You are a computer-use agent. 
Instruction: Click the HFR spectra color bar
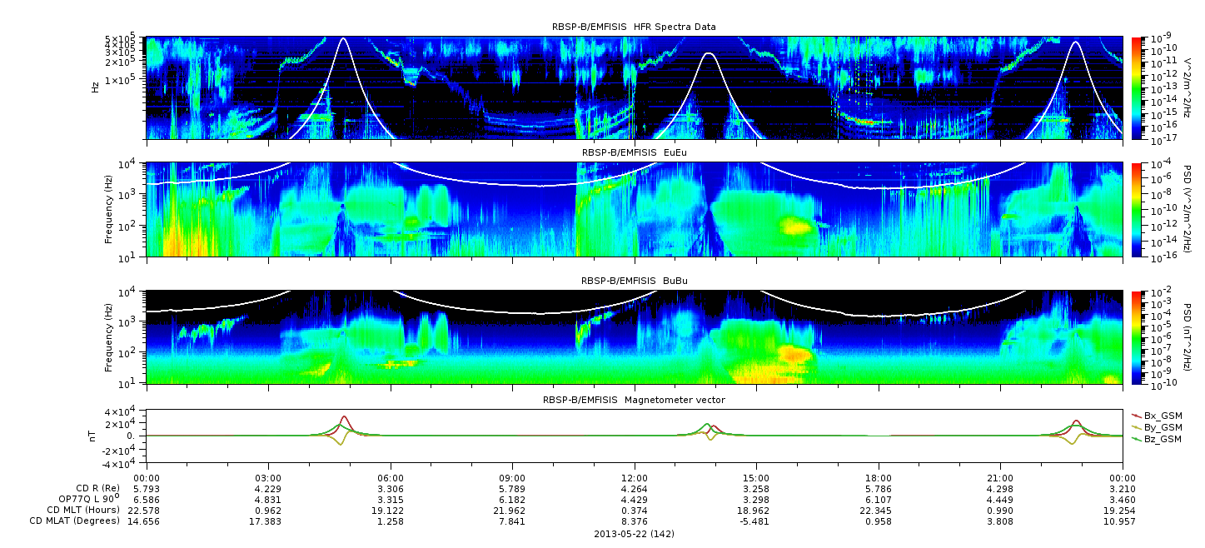tap(1137, 87)
